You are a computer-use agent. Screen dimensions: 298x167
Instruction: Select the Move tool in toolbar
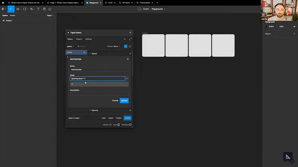click(10, 9)
